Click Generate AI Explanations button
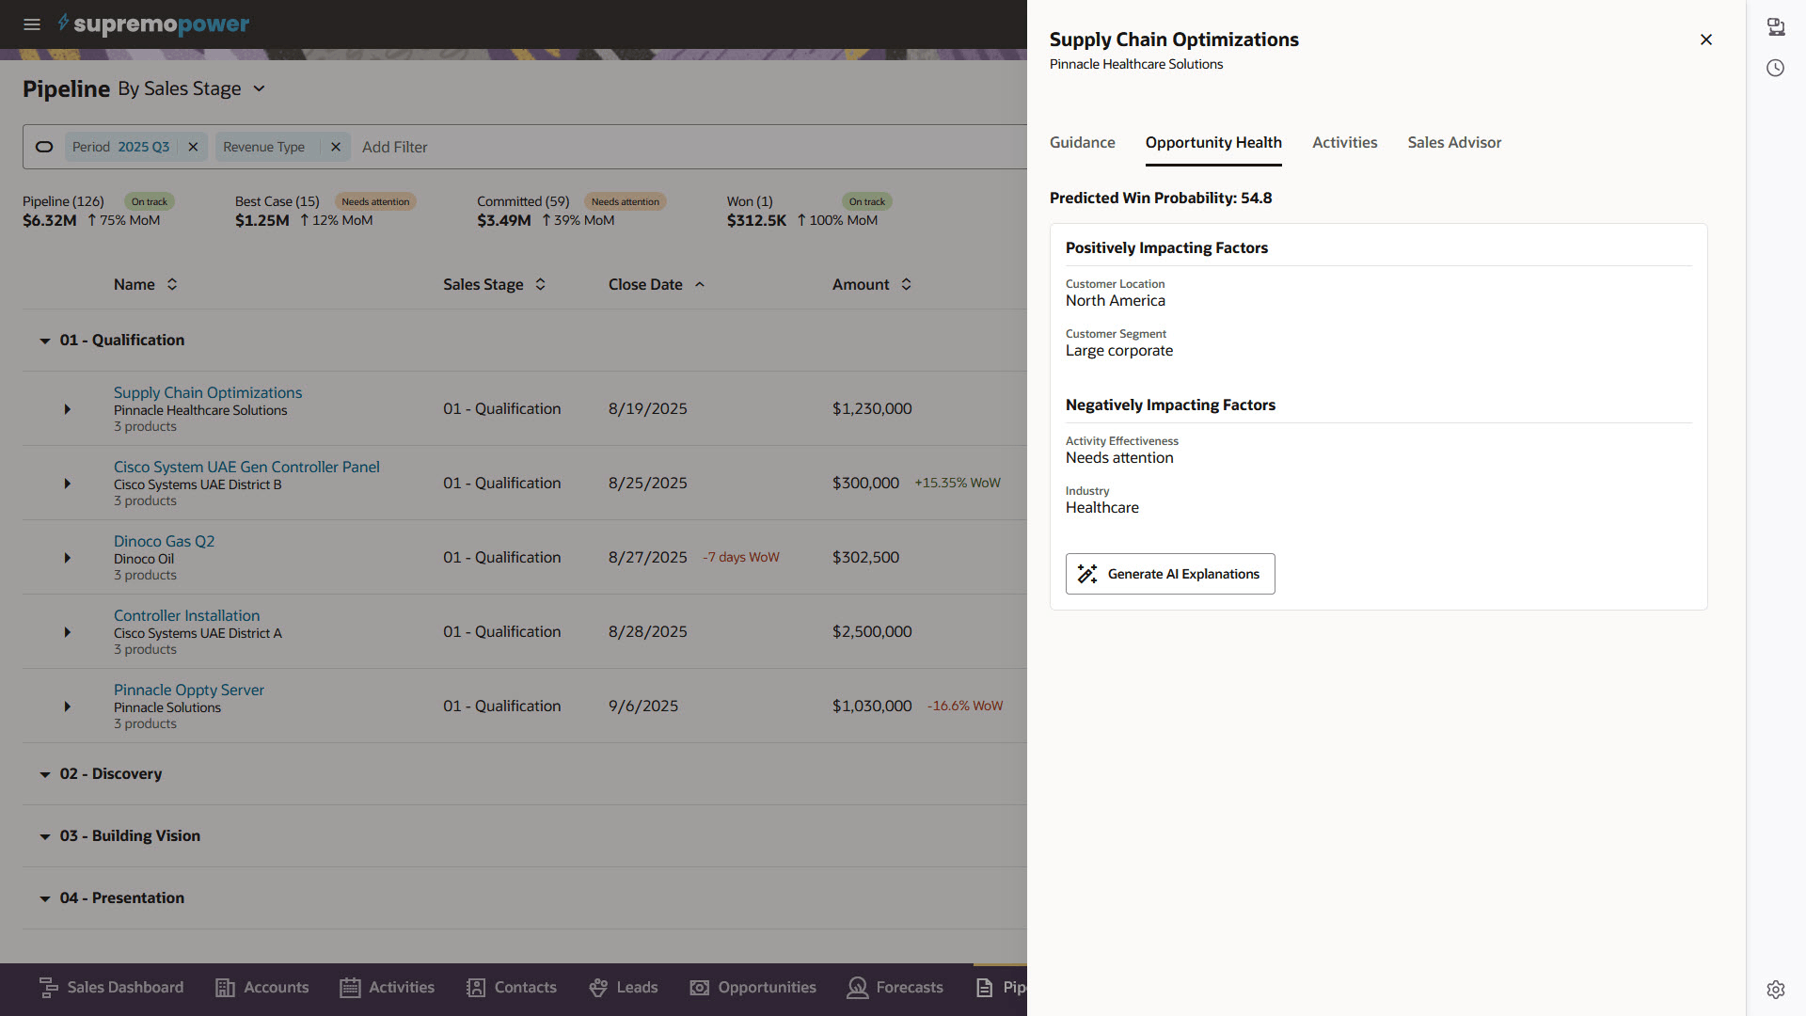Screen dimensions: 1806x1016 click(x=1169, y=574)
